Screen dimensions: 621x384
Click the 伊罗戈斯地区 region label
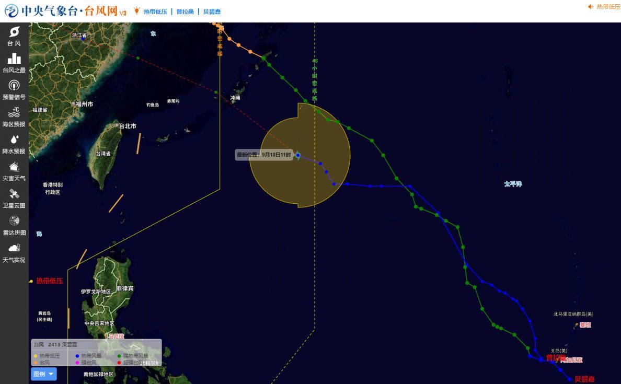tap(96, 292)
